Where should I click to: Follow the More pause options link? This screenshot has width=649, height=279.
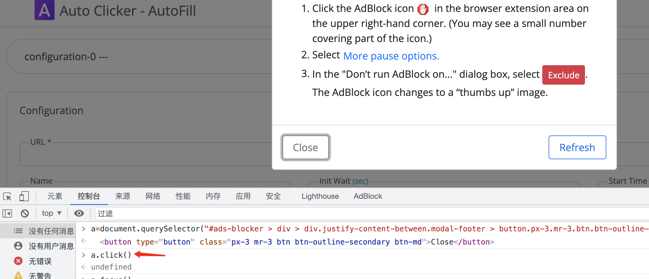coord(391,56)
